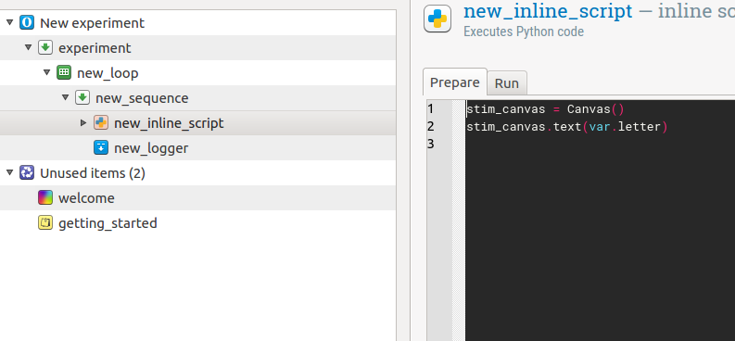
Task: Collapse the experiment sequence node
Action: (28, 47)
